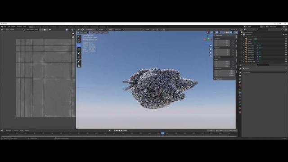This screenshot has height=162, width=288.
Task: Click the blue current frame playhead
Action: click(163, 133)
